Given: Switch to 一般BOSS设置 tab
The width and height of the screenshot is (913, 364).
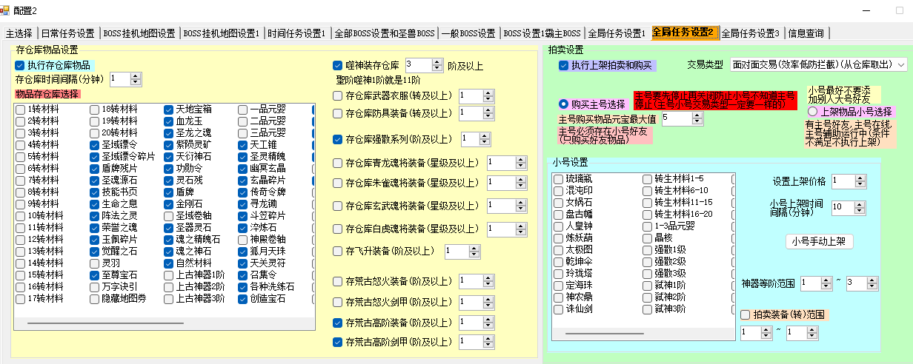Looking at the screenshot, I should [468, 33].
